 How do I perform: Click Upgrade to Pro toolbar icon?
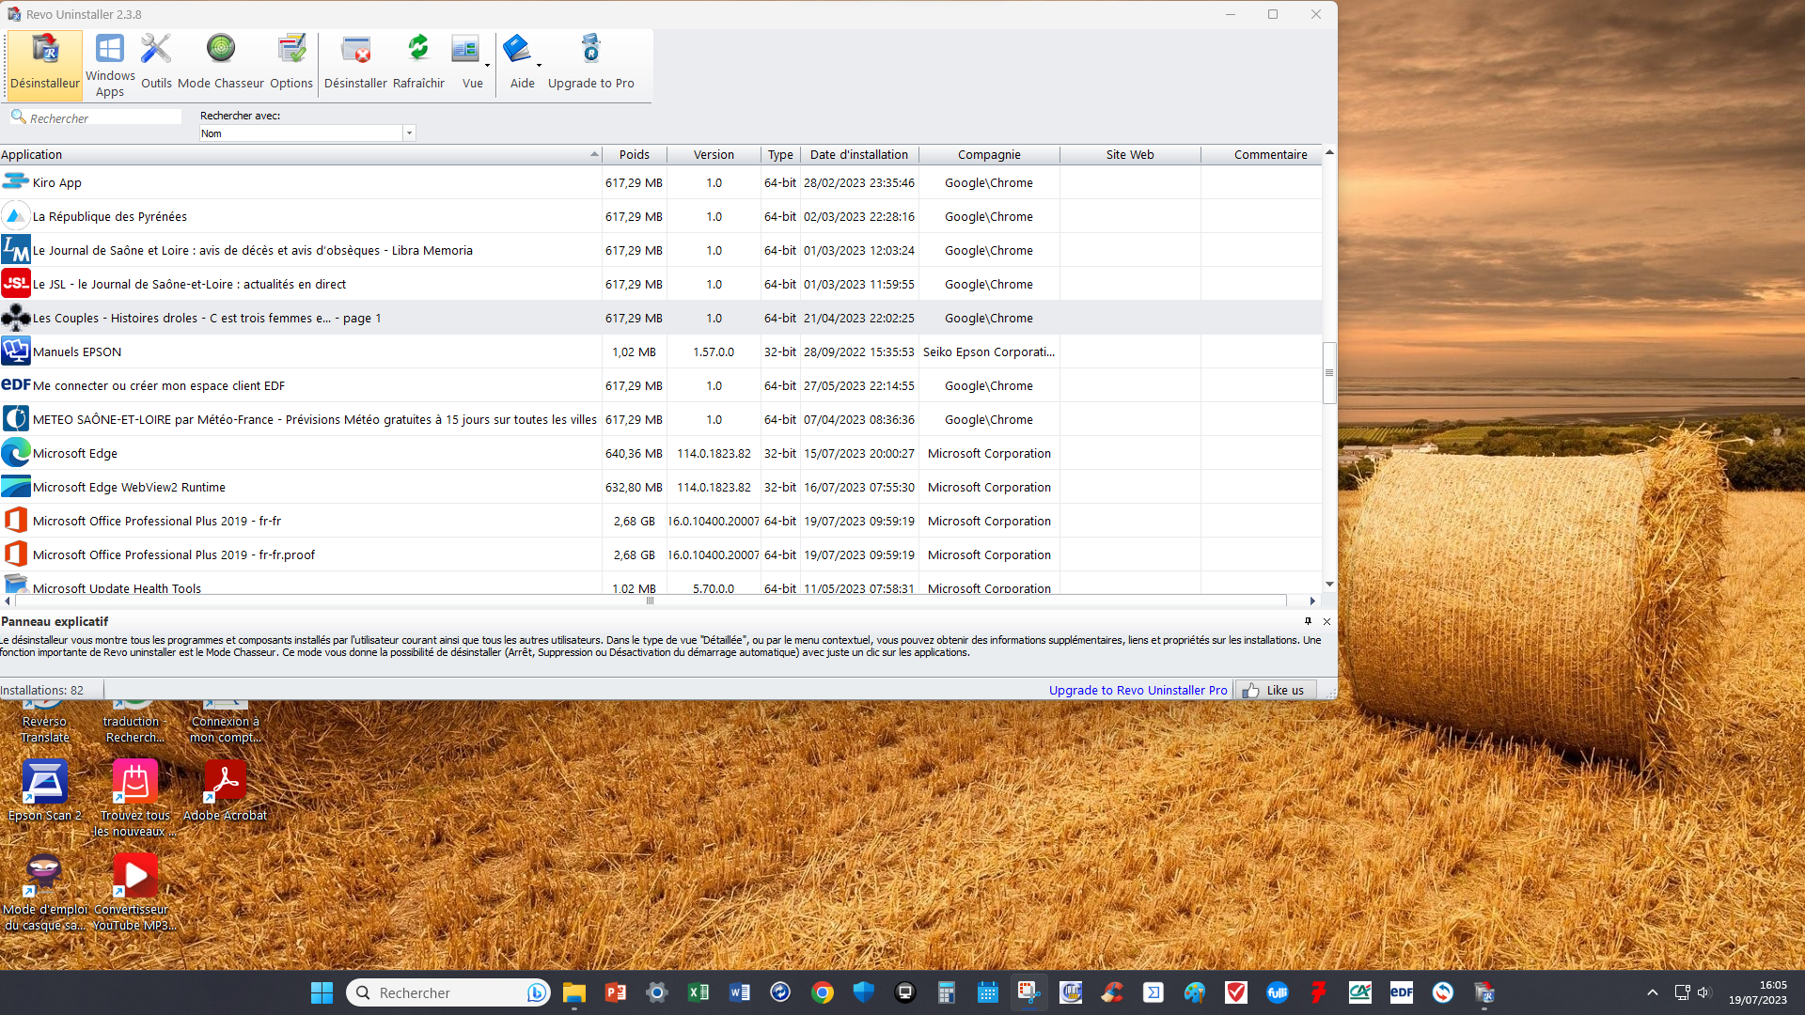pos(591,64)
